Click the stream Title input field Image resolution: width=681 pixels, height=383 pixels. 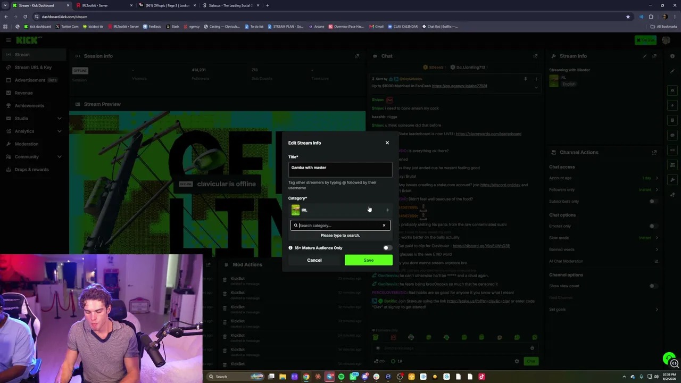(x=340, y=169)
